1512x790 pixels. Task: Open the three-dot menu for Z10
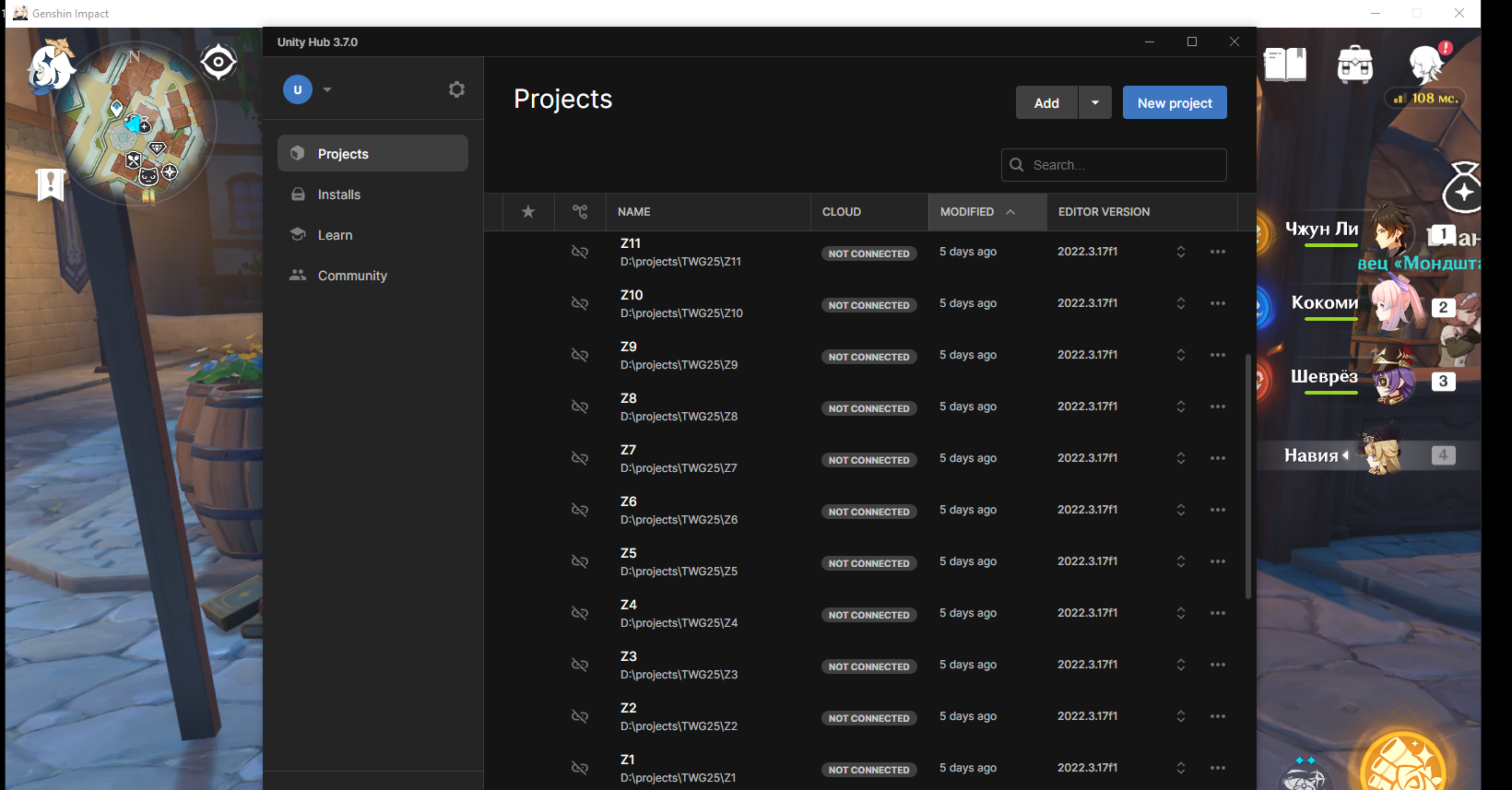coord(1218,303)
